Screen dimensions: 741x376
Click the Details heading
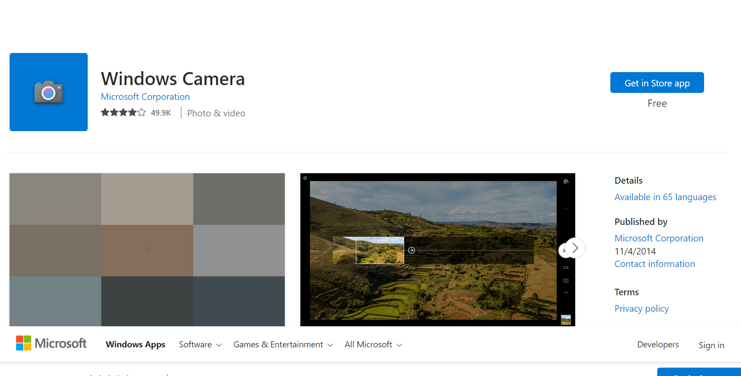pos(628,181)
